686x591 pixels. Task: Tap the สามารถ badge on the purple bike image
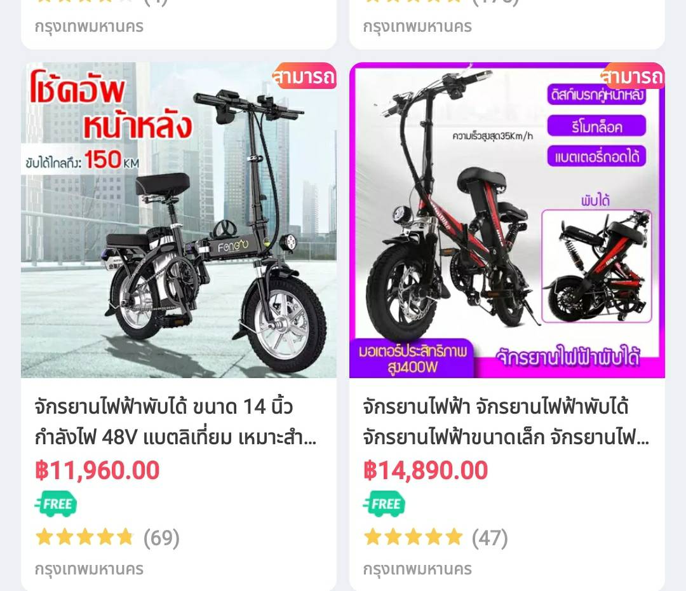632,76
